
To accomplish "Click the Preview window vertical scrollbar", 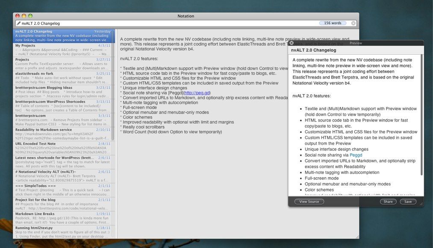I will tap(421, 114).
